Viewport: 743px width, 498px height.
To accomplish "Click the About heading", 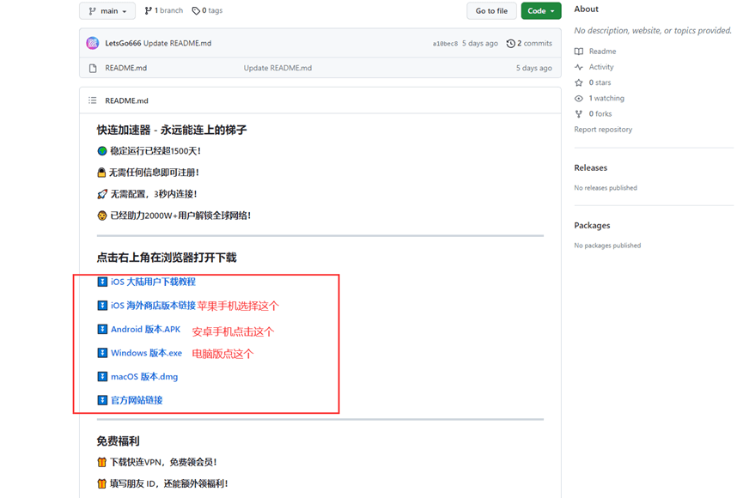I will [x=586, y=9].
